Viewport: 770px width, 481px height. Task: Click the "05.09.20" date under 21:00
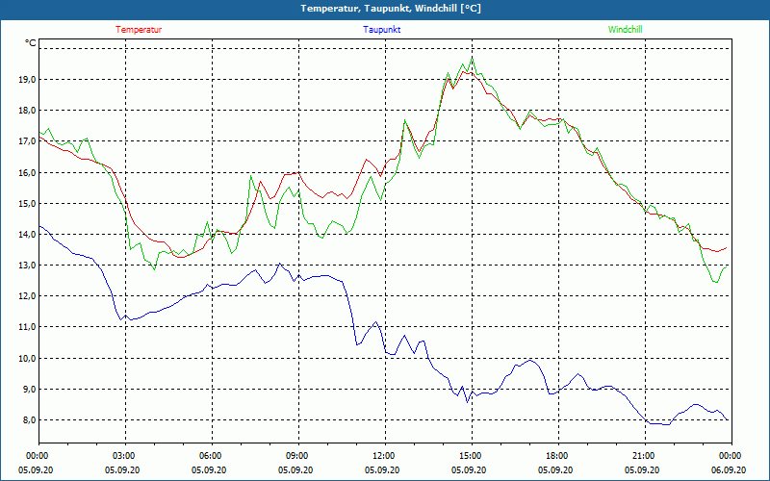642,470
